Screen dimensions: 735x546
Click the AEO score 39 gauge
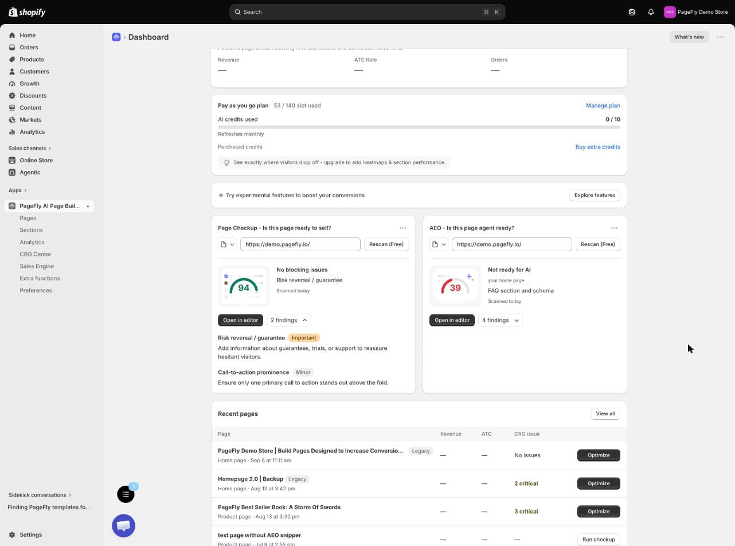tap(455, 286)
